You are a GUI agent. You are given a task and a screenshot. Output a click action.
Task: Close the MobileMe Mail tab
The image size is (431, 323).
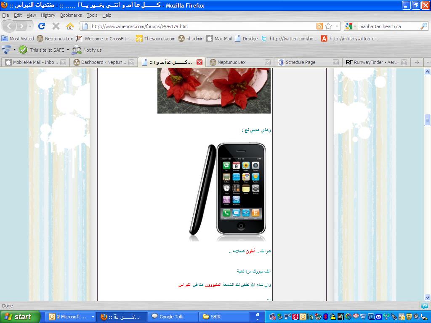coord(63,62)
